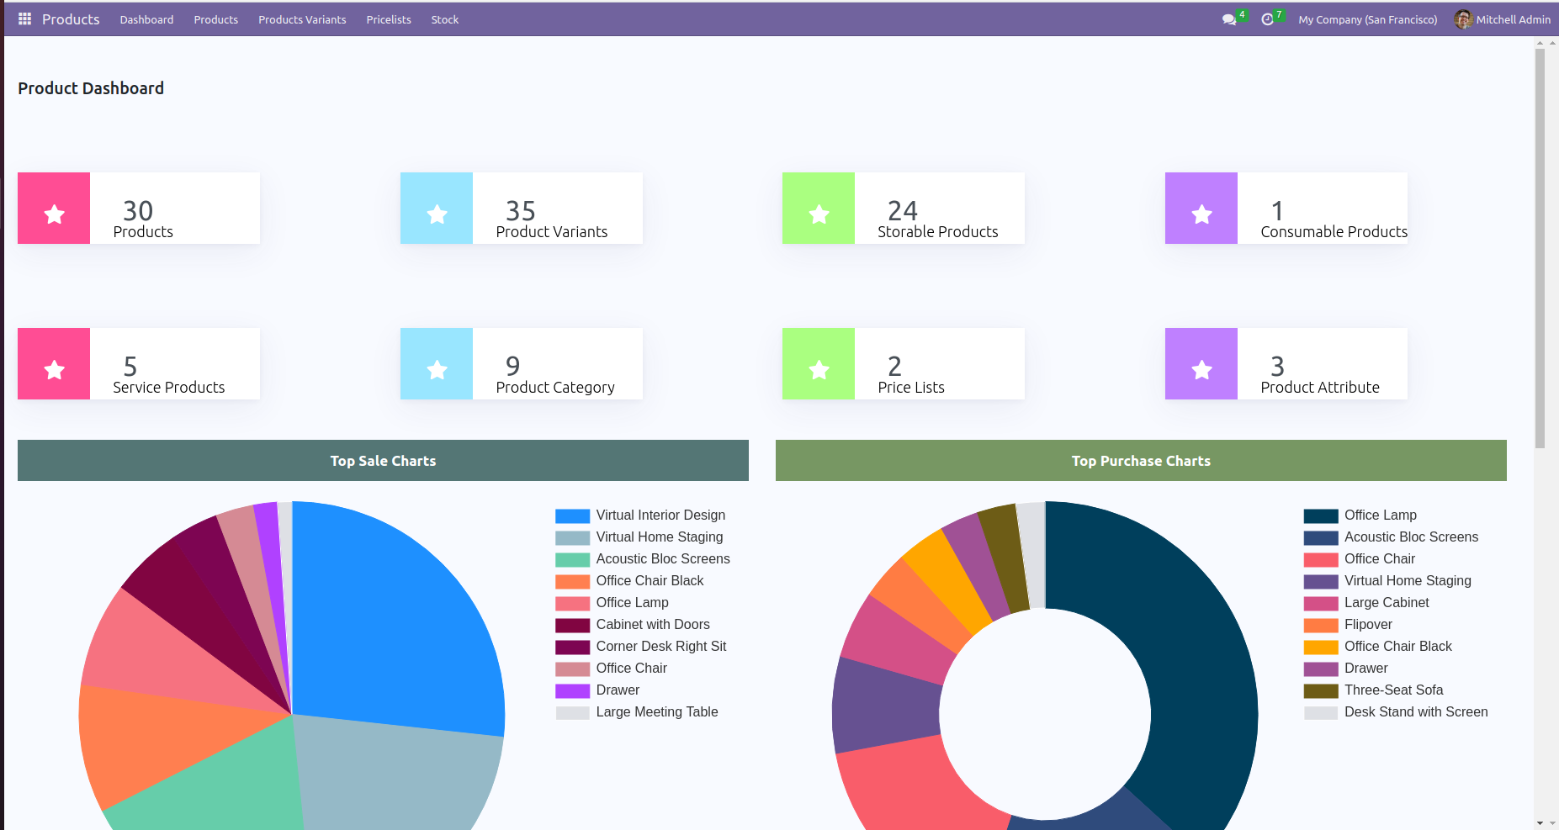Click the Product Dashboard heading

coord(91,88)
